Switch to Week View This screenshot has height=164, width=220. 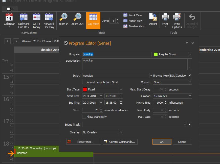(133, 15)
